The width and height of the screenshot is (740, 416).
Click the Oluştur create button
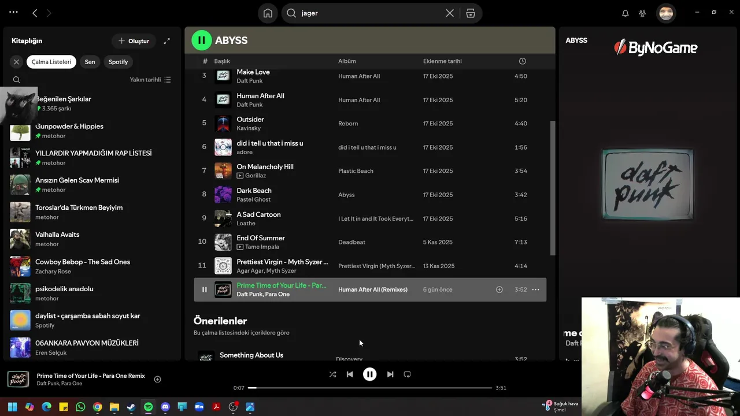point(134,41)
